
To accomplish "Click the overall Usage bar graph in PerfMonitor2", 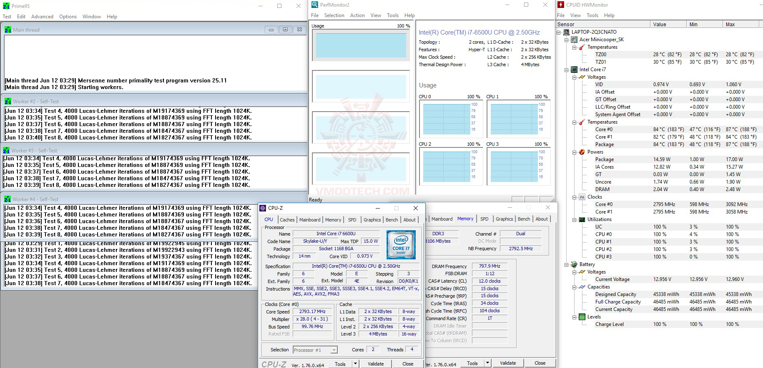I will point(361,45).
